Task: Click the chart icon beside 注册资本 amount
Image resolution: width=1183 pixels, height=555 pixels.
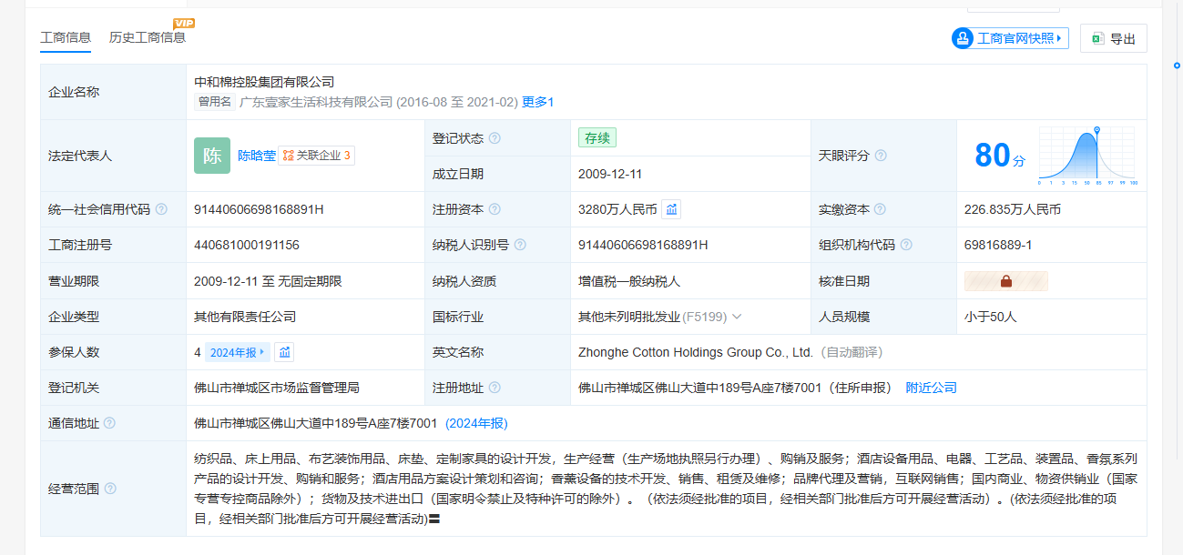Action: [671, 209]
